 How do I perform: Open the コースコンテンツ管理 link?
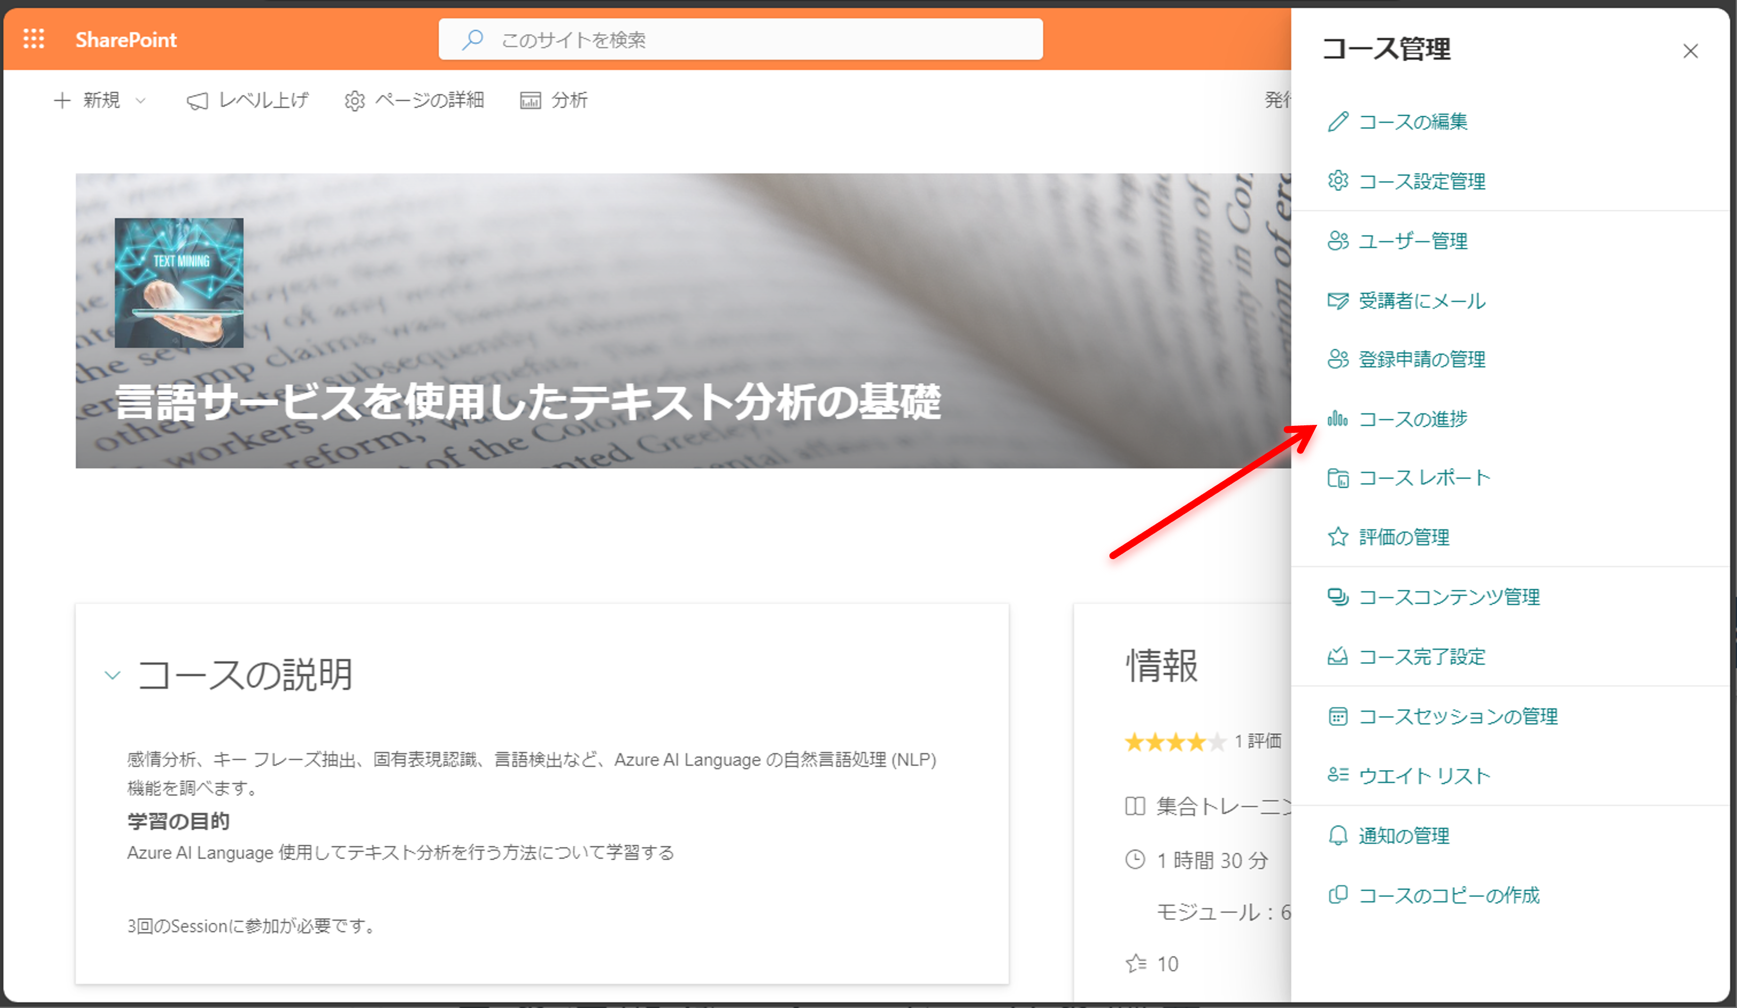[x=1449, y=597]
